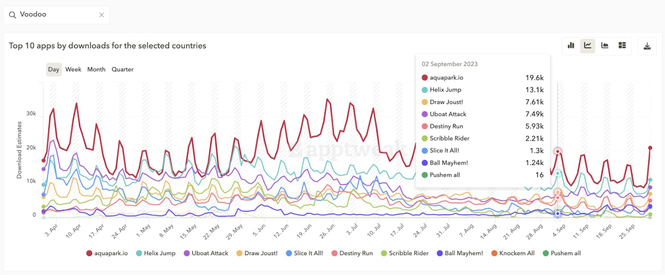Viewport: 665px width, 275px height.
Task: Clear the Voodoo search text
Action: 101,14
